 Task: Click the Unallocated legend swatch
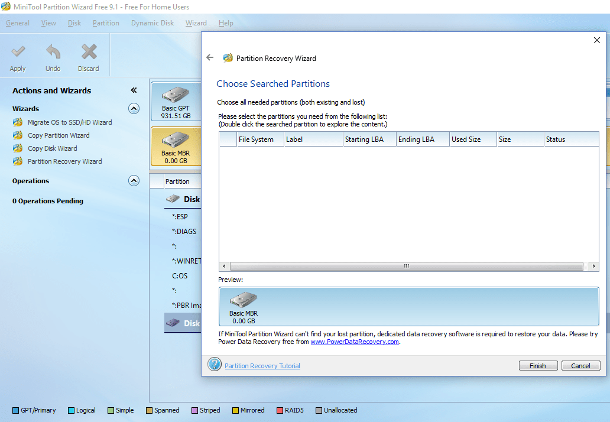(x=319, y=410)
